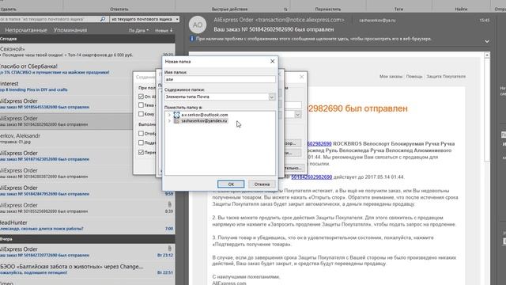Switch to the Упоминания filter tab
Image resolution: width=506 pixels, height=285 pixels.
tap(70, 30)
